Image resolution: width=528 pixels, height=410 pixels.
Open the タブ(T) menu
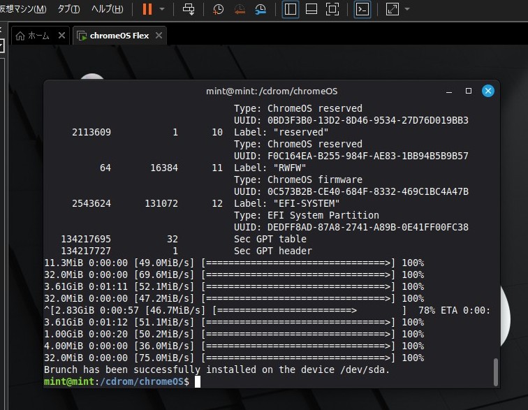tap(68, 9)
